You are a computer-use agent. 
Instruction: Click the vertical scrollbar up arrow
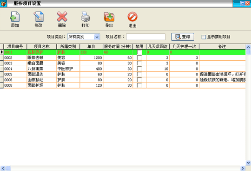tap(248, 47)
